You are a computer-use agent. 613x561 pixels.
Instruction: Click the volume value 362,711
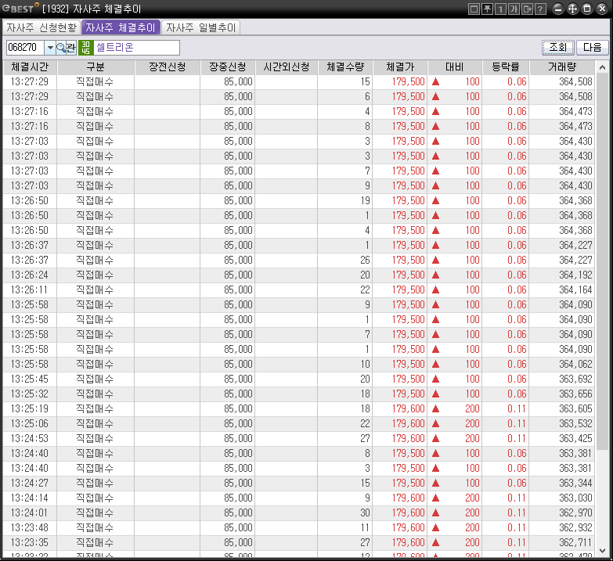point(575,542)
